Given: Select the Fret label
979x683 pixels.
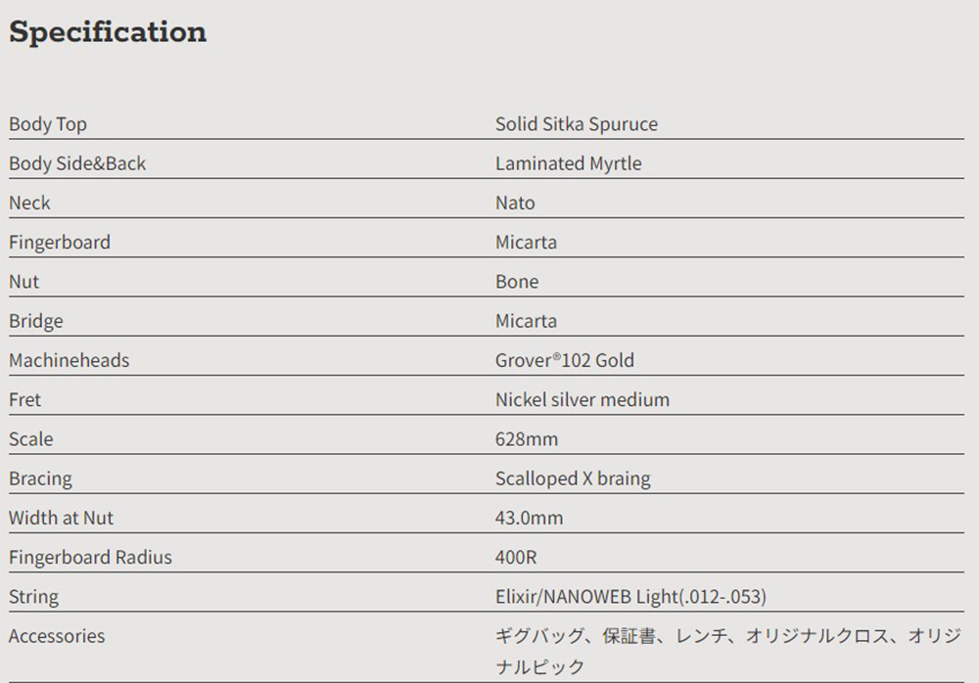Looking at the screenshot, I should (24, 399).
